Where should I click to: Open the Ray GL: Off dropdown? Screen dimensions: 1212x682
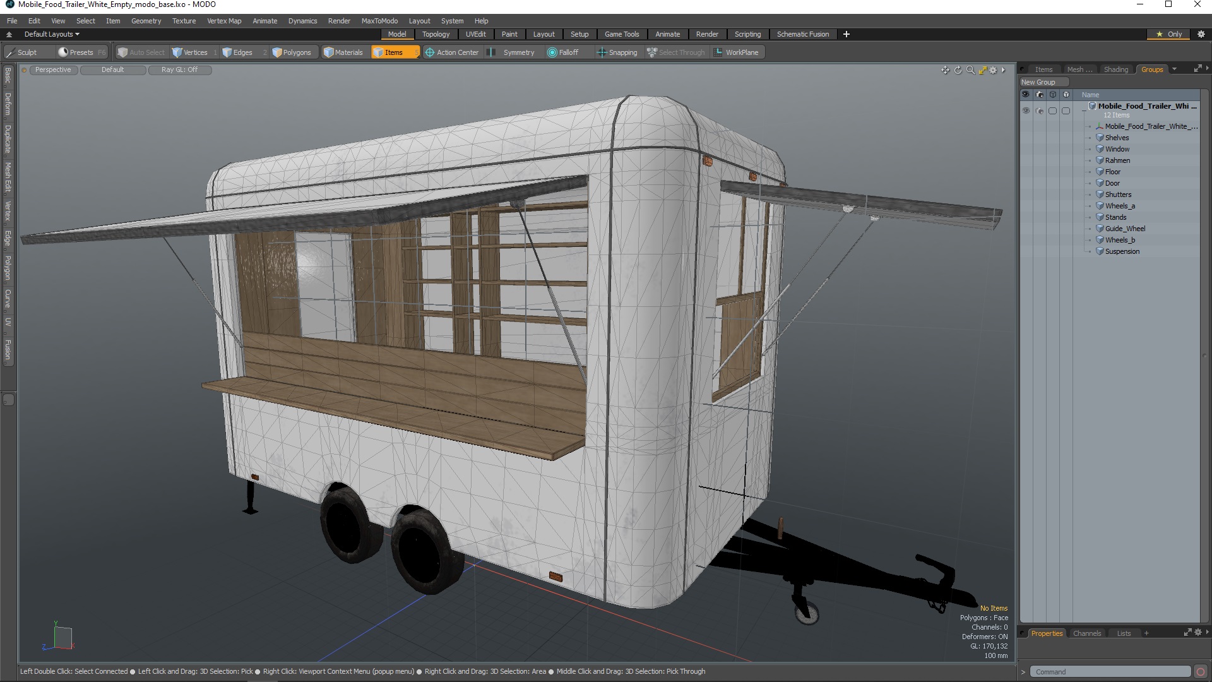179,70
